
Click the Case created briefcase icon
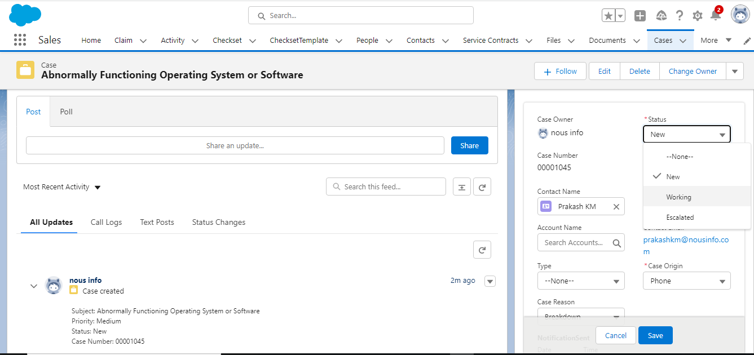(74, 290)
